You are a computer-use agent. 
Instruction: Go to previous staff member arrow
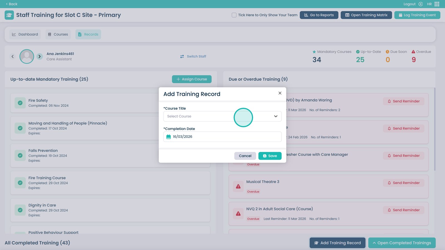tap(13, 56)
